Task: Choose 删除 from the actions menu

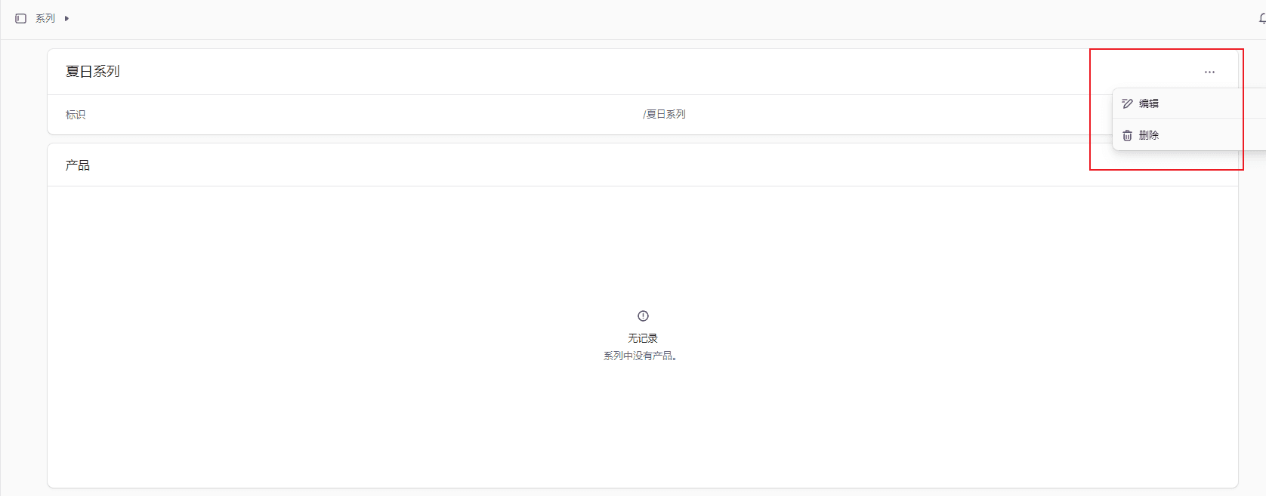Action: click(1148, 135)
